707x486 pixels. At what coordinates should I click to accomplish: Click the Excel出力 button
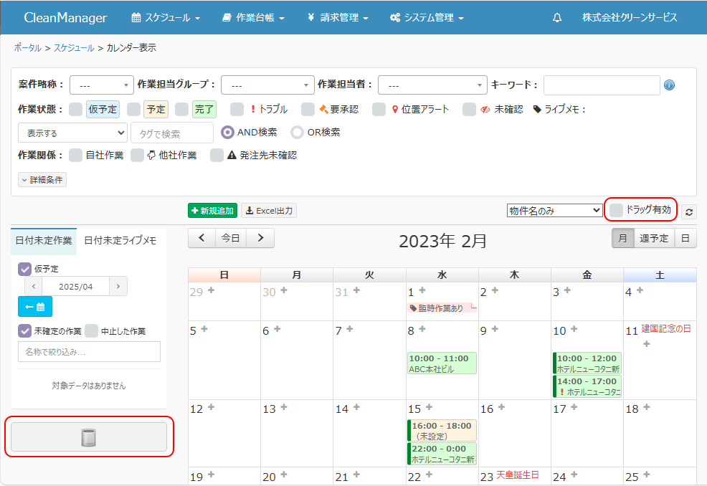[x=269, y=211]
